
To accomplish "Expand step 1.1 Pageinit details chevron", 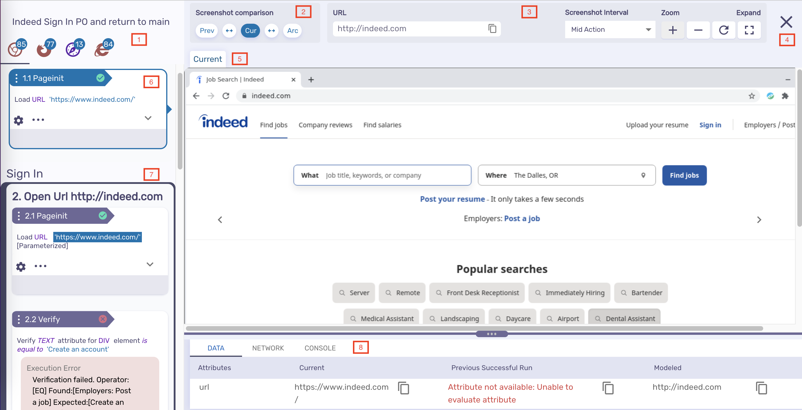I will pyautogui.click(x=148, y=118).
